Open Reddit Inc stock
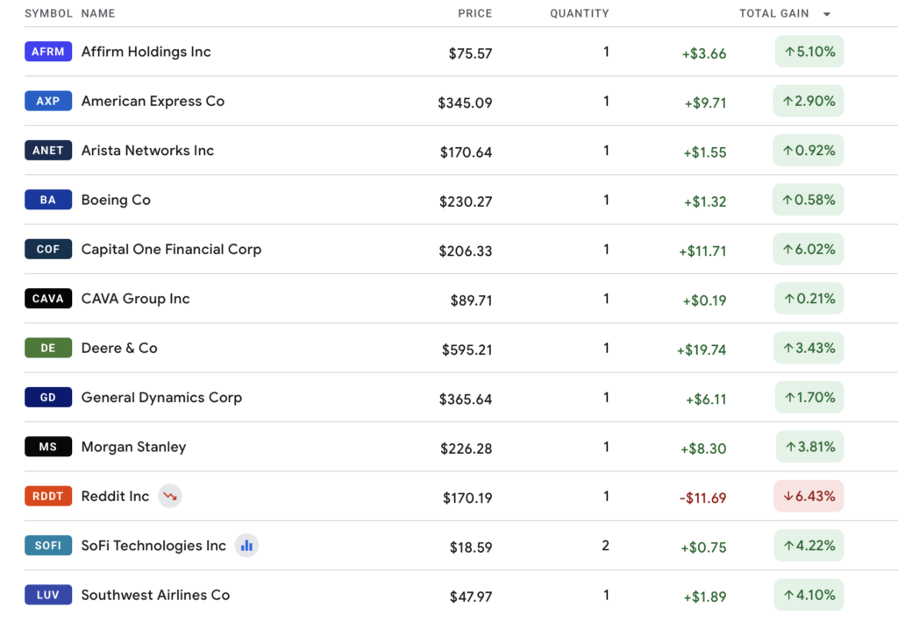The image size is (898, 629). point(115,496)
